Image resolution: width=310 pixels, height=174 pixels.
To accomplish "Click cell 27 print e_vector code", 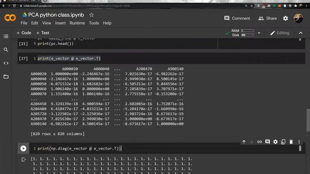I will (69, 58).
